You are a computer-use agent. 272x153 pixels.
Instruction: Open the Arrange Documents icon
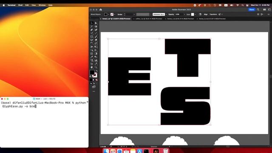(x=264, y=9)
